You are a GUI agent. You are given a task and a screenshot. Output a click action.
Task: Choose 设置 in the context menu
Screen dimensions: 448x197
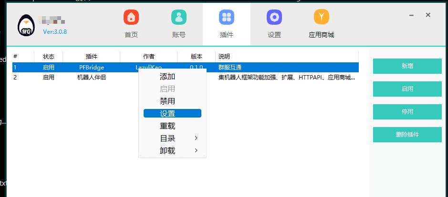172,113
